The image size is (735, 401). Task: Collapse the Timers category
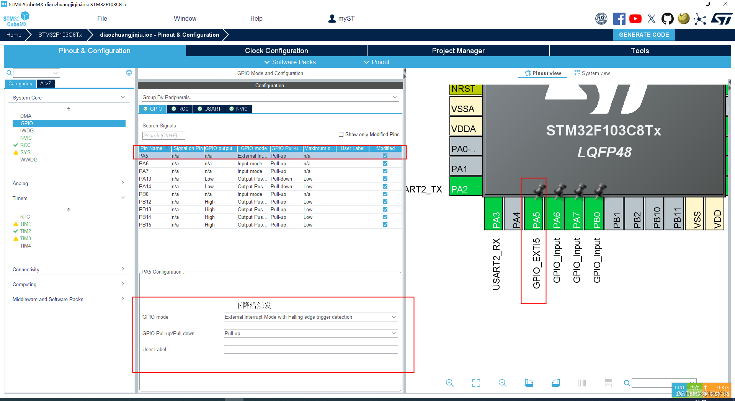pyautogui.click(x=69, y=198)
